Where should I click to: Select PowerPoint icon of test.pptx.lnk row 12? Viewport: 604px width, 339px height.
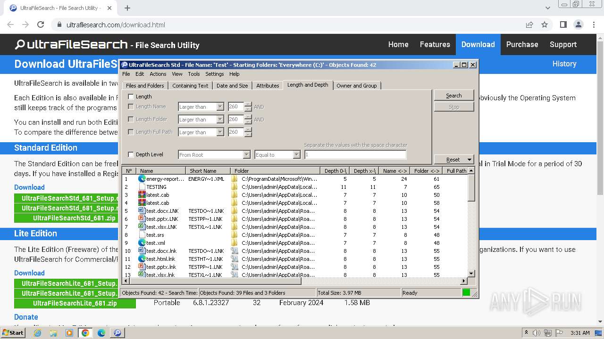click(142, 267)
